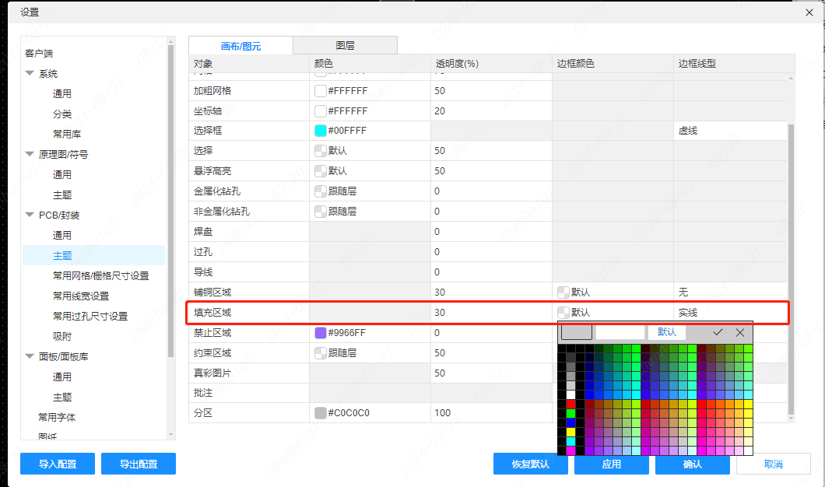
Task: Click the hex input field in color picker
Action: pos(620,332)
